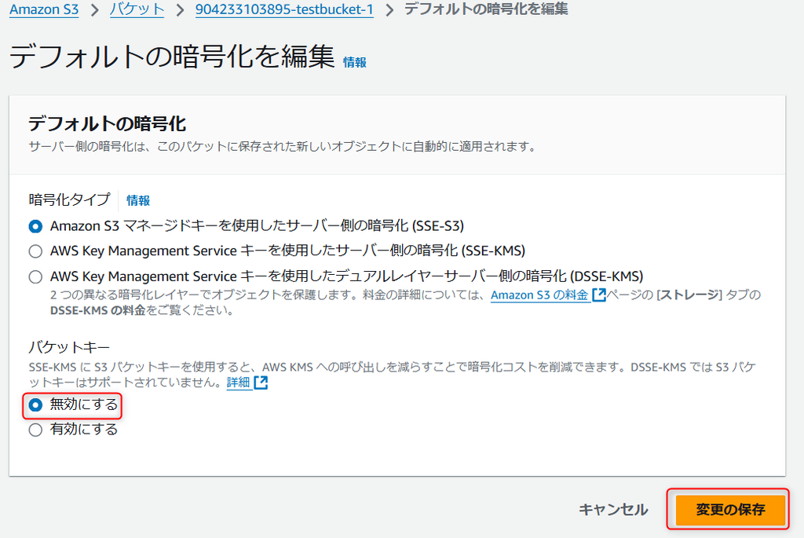
Task: Click 情報 link beside the page title
Action: [x=354, y=62]
